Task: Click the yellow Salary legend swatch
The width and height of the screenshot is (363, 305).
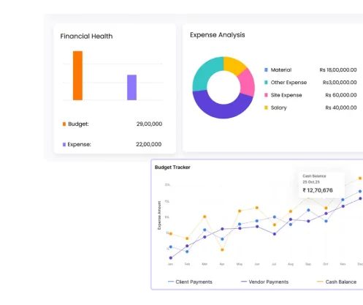Action: pos(266,108)
